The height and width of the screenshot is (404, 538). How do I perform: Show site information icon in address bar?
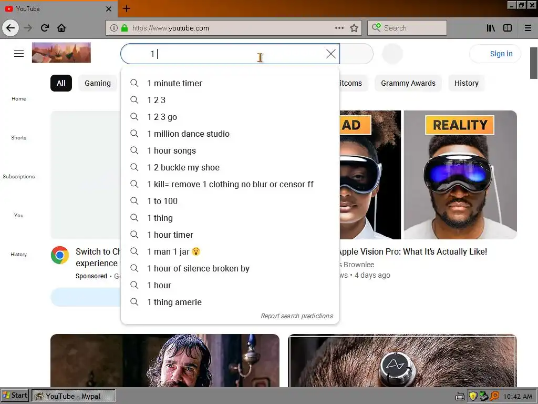tap(114, 28)
